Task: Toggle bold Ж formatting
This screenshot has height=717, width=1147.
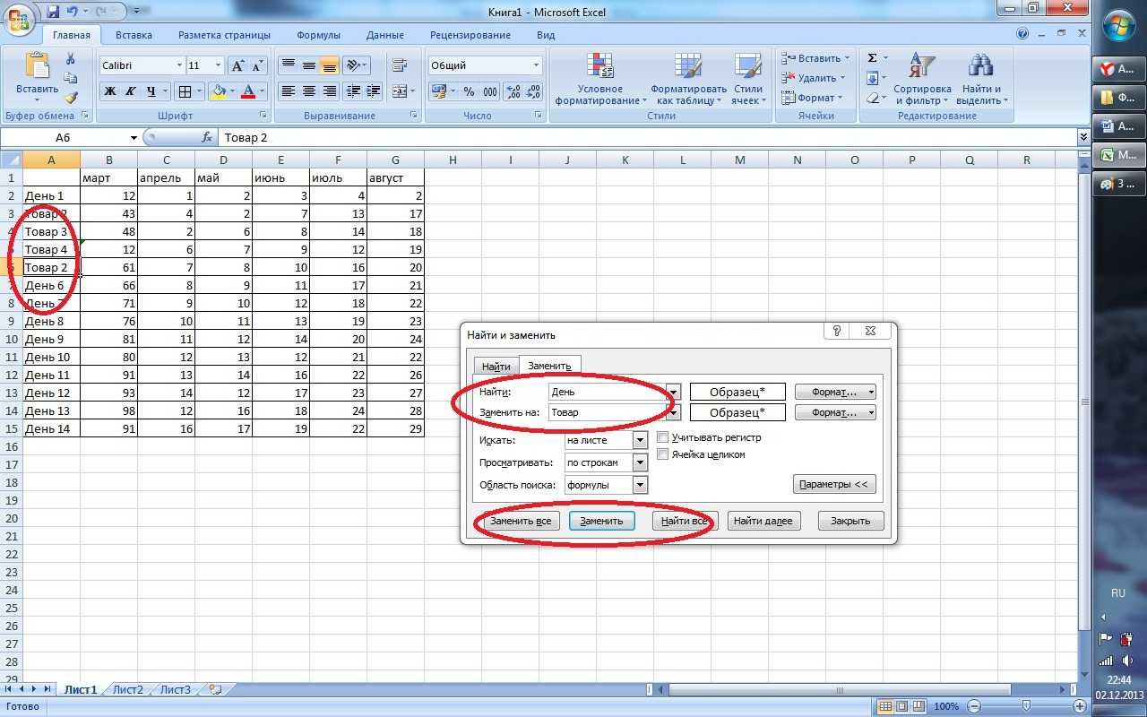Action: pos(110,91)
